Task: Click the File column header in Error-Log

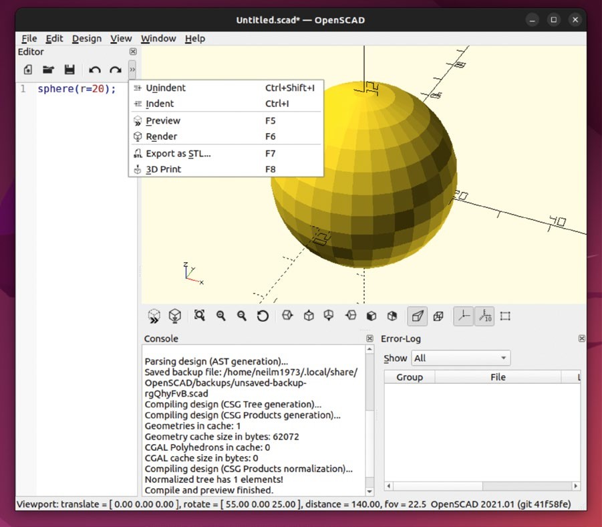Action: pos(498,377)
